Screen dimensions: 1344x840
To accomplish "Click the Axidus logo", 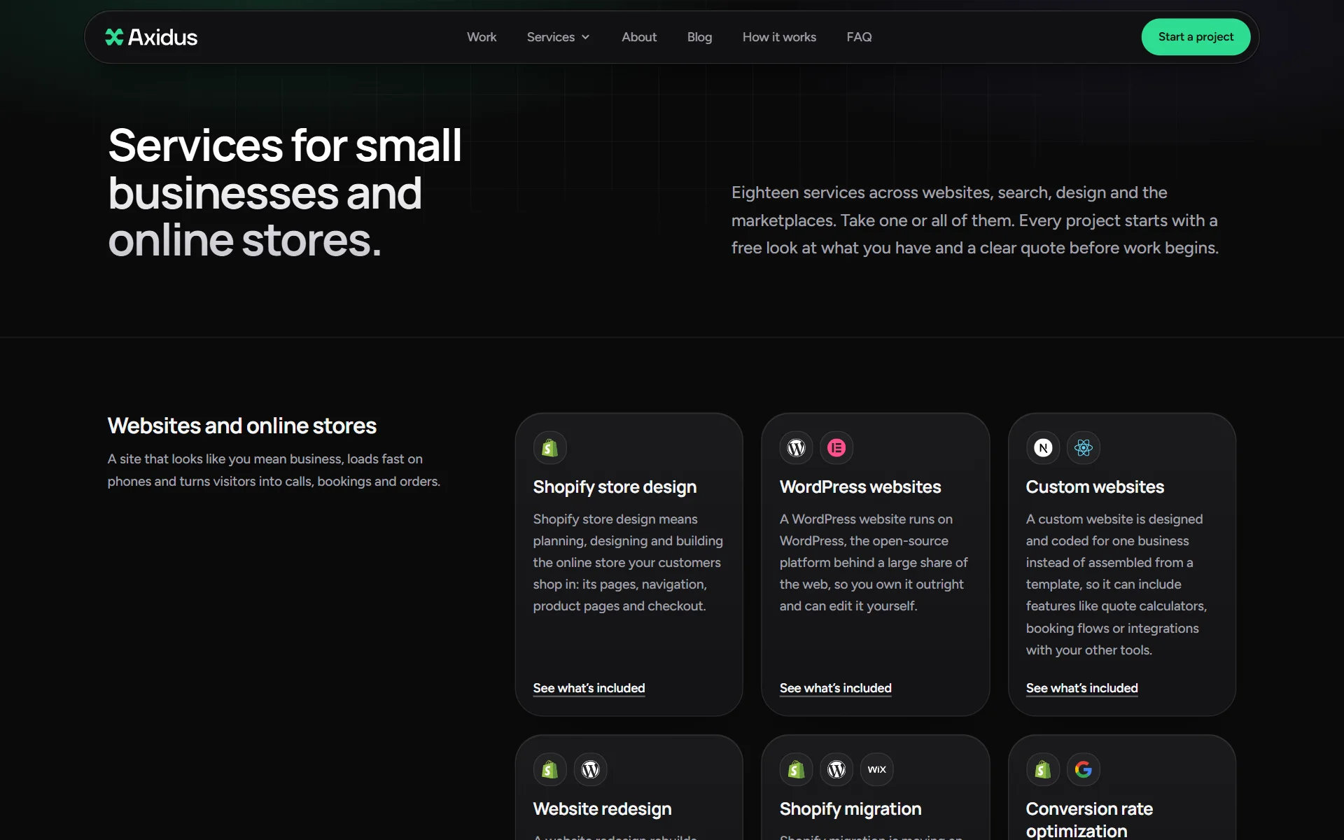I will tap(151, 37).
